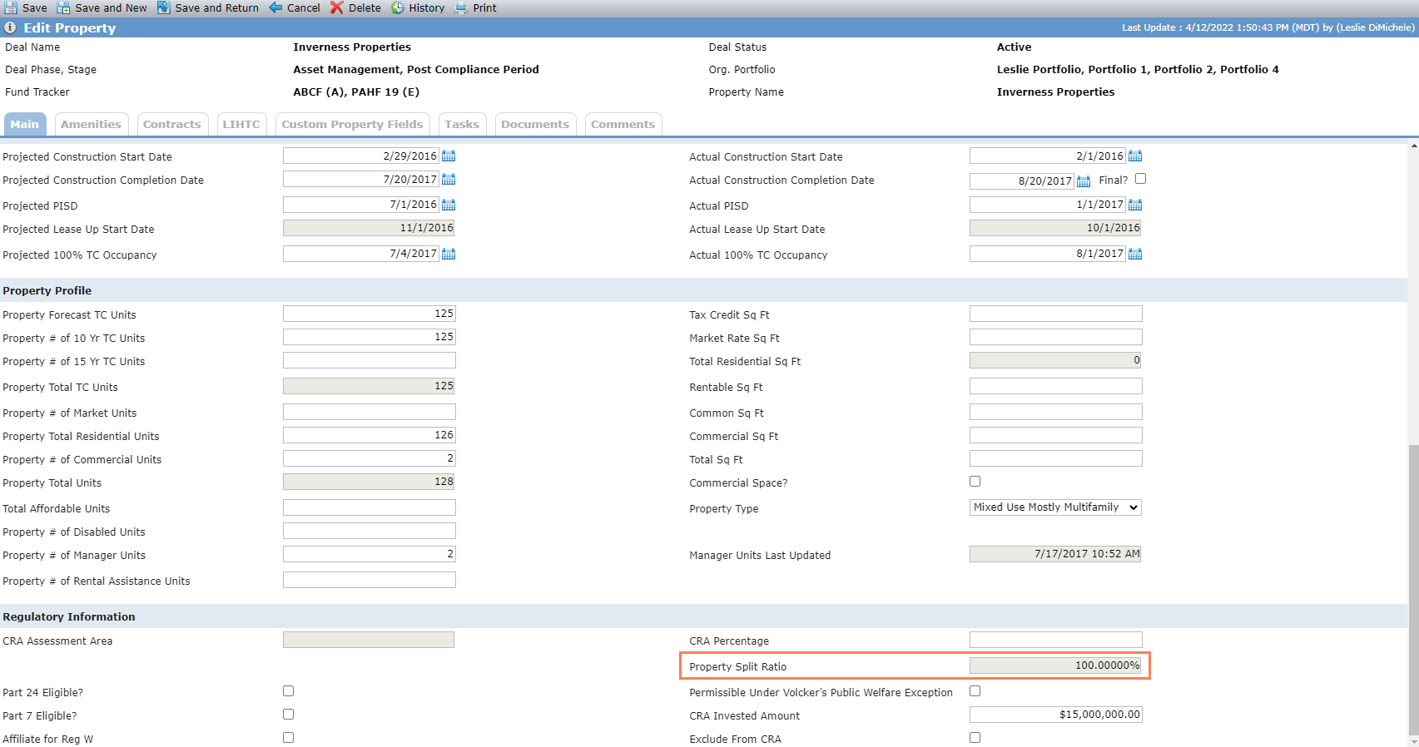Screen dimensions: 1419x747
Task: Click Property # of Disabled Units field
Action: coord(370,531)
